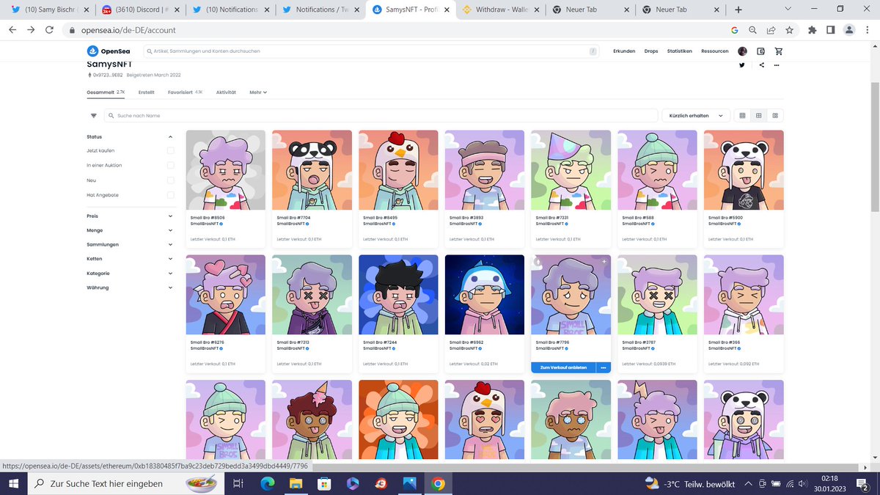This screenshot has height=495, width=880.
Task: Select the Favorisiert tab
Action: click(x=185, y=92)
